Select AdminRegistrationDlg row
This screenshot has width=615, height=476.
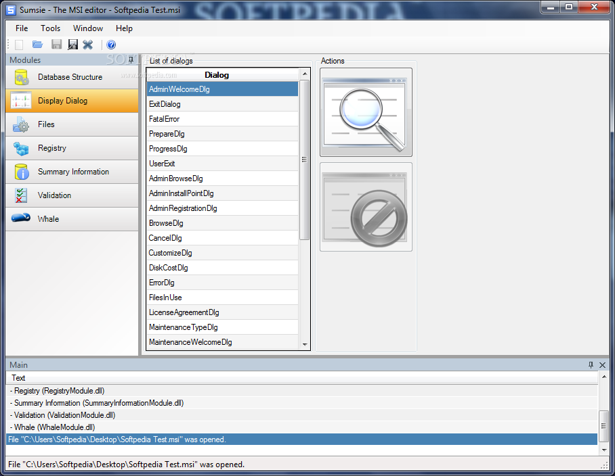222,208
